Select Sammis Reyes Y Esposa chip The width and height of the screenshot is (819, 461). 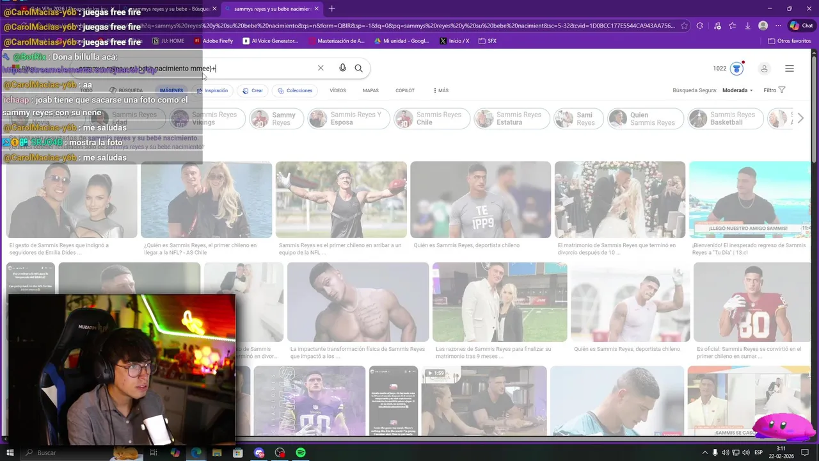(349, 118)
